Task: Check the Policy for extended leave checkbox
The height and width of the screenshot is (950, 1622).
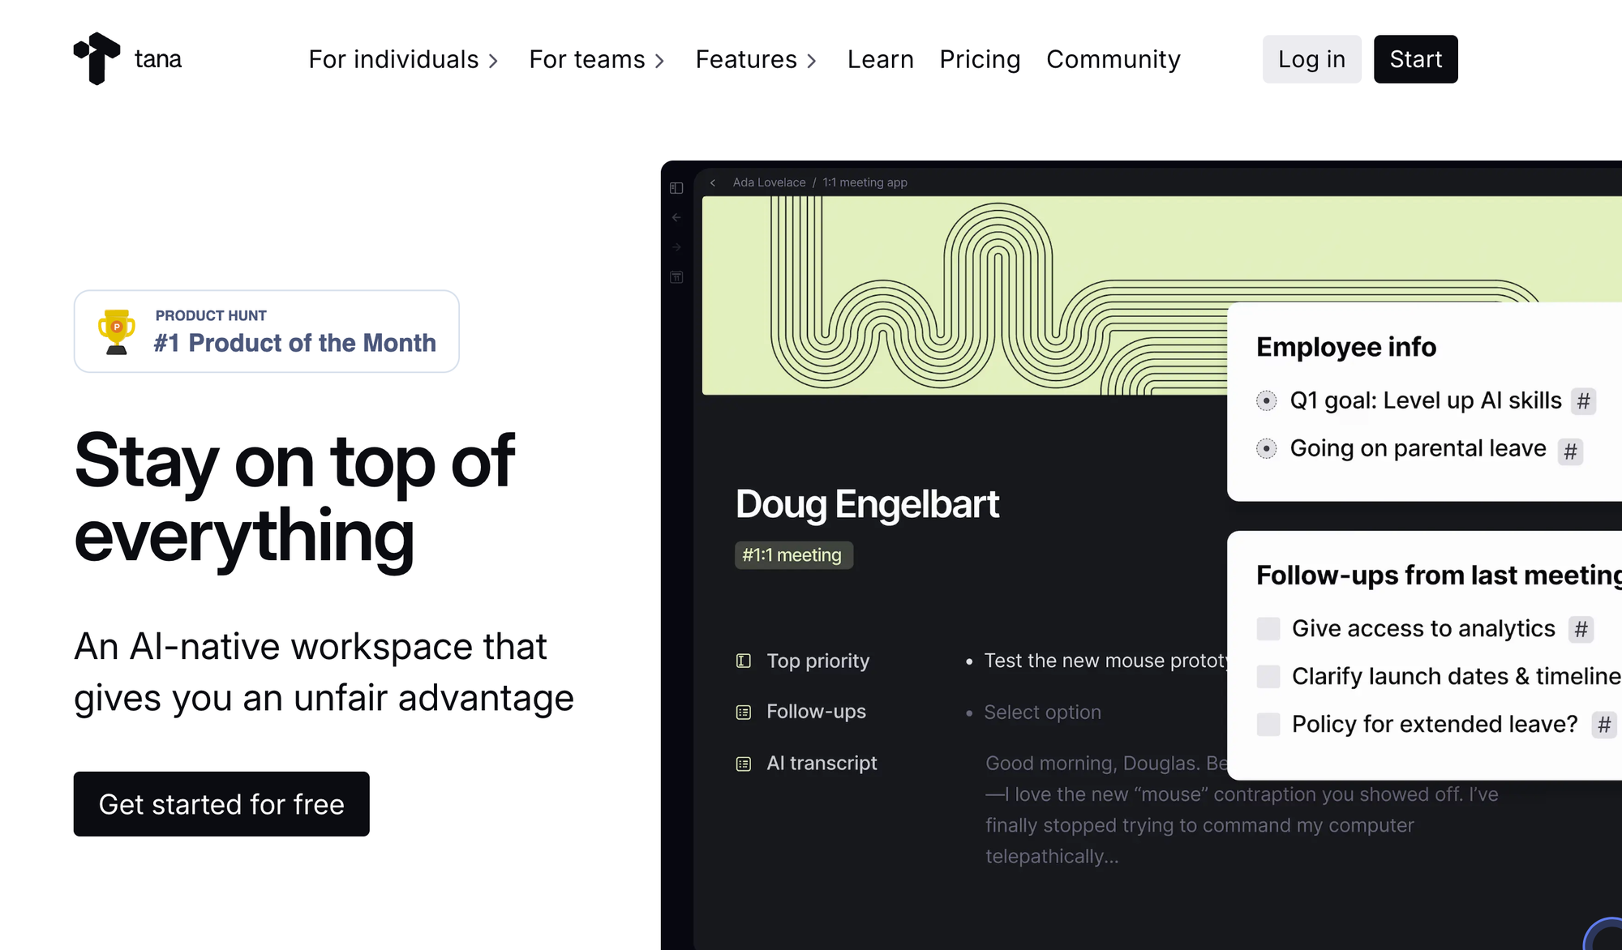Action: (x=1268, y=724)
